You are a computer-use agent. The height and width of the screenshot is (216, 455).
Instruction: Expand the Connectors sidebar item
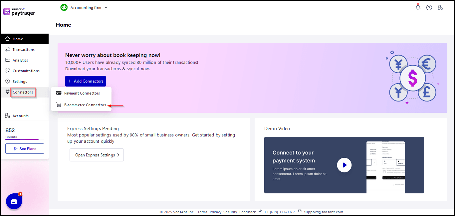(23, 92)
